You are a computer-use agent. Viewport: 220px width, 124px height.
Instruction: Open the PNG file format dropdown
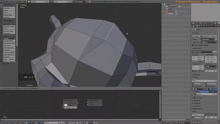198,89
